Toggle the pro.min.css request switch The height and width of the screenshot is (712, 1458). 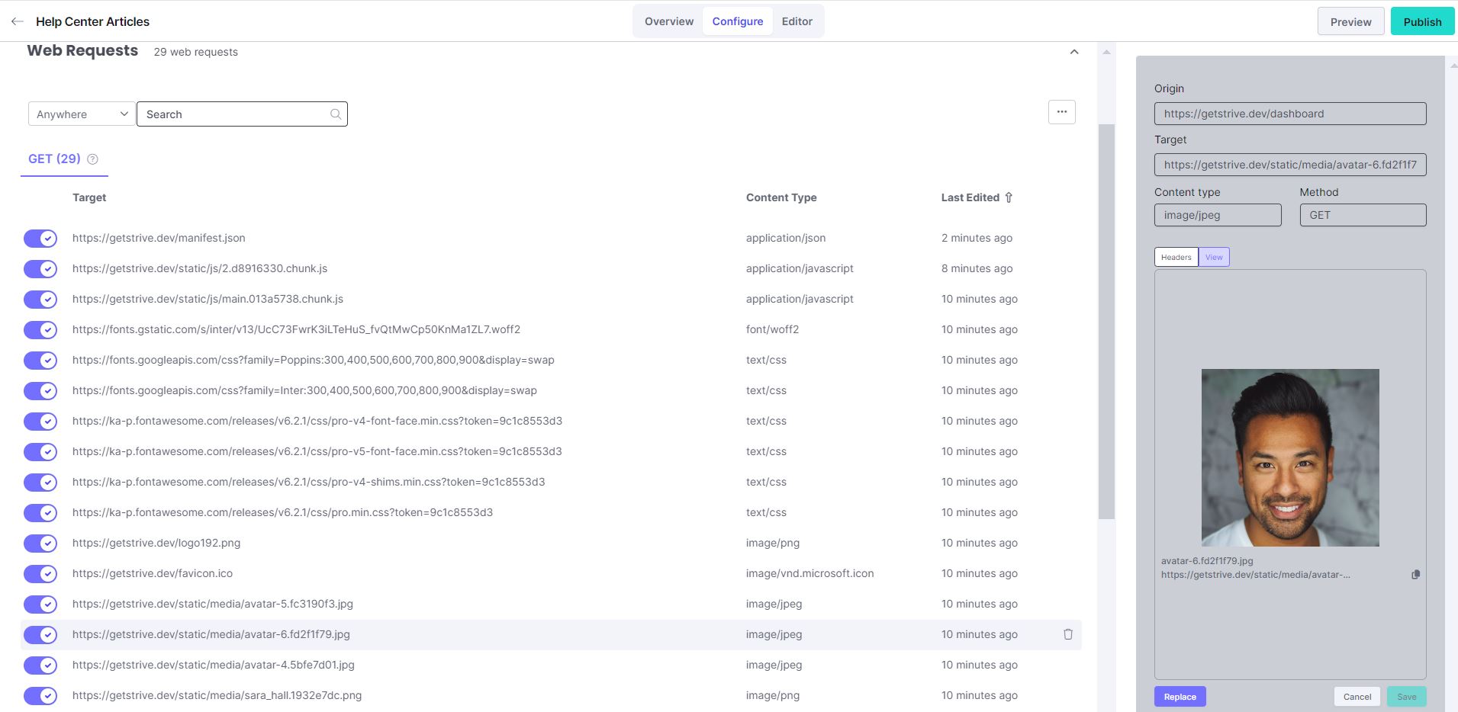40,513
